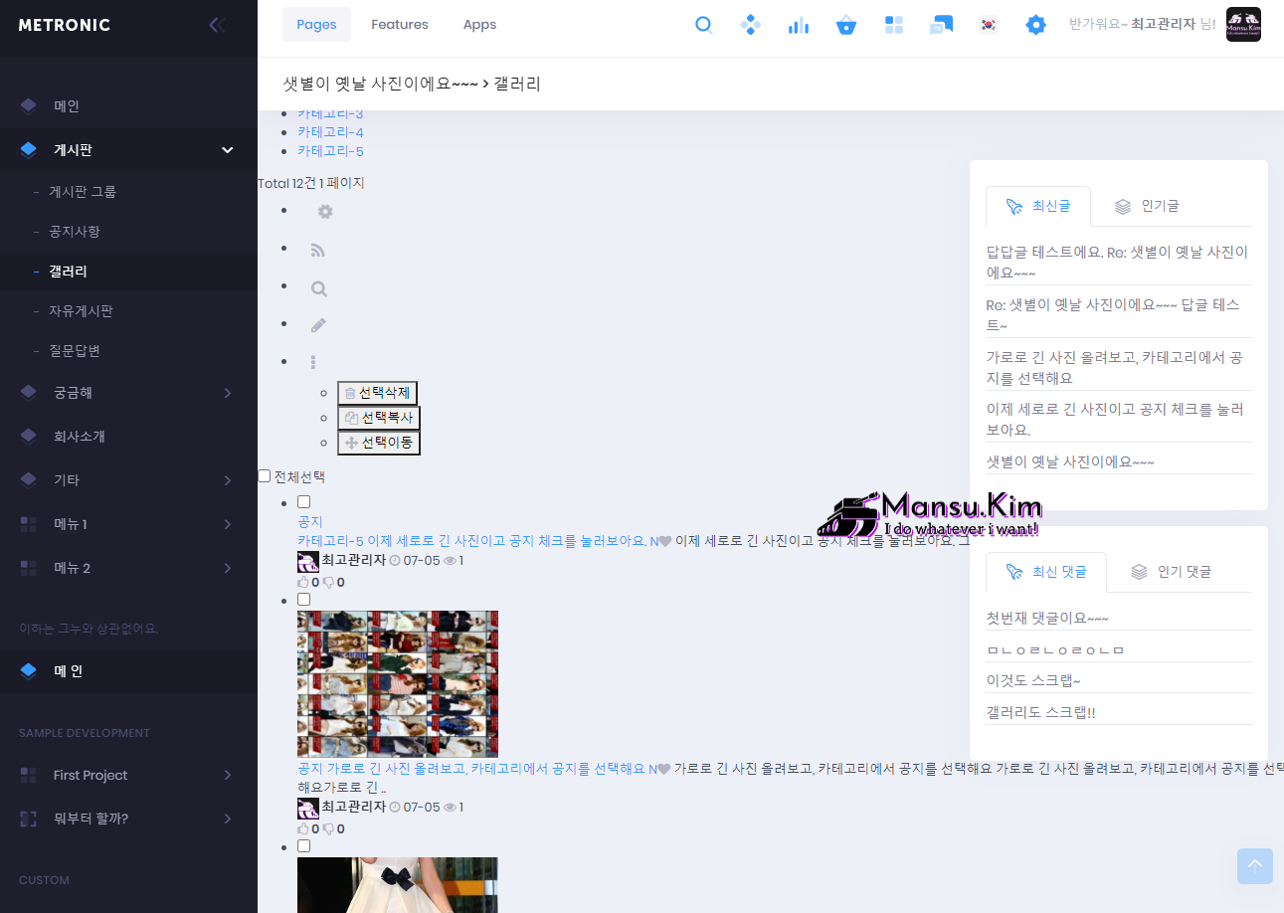Click the METRONIC logo
The width and height of the screenshot is (1284, 913).
(65, 25)
